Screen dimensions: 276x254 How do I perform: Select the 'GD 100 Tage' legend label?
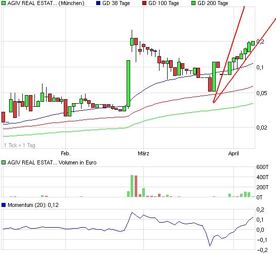(x=164, y=3)
